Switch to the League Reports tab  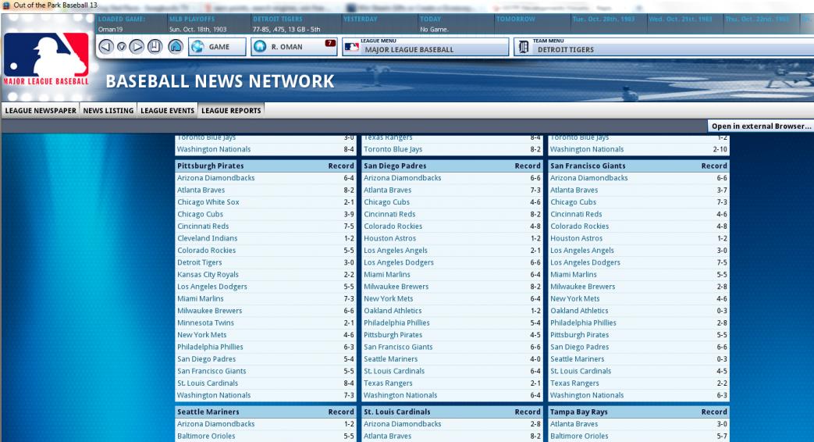pos(231,111)
